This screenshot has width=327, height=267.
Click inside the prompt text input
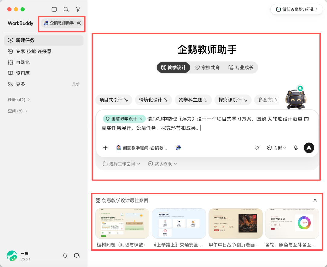pos(207,124)
